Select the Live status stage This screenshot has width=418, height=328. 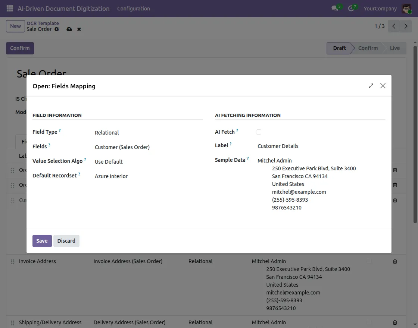(x=395, y=48)
